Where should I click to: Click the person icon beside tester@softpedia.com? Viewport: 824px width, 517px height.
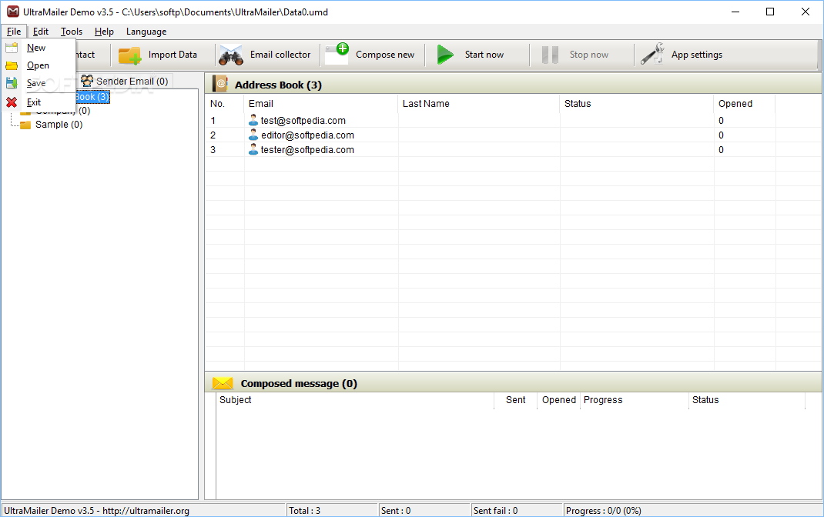point(253,149)
